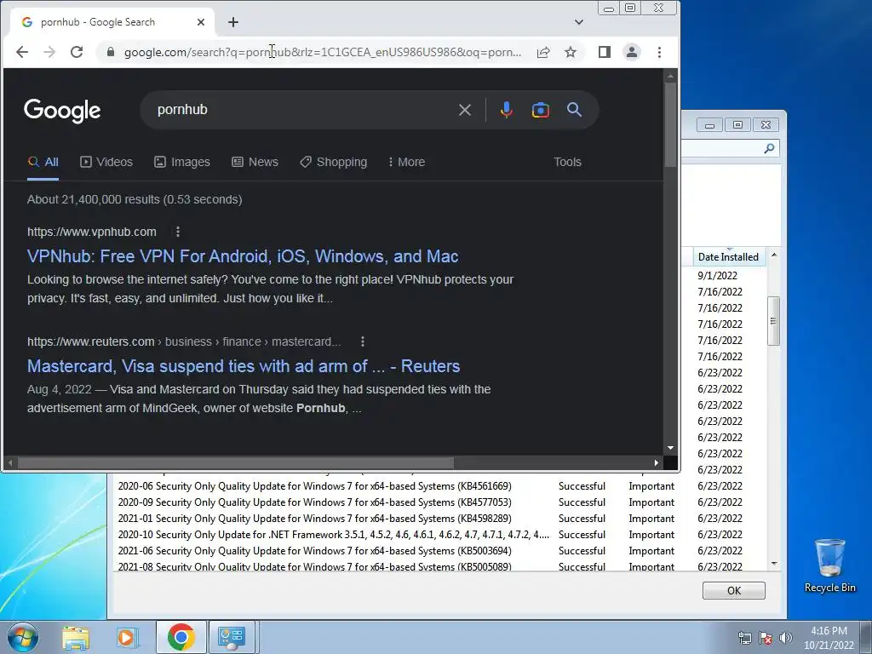Image resolution: width=872 pixels, height=654 pixels.
Task: Switch to Control Panel taskbar window
Action: click(232, 637)
